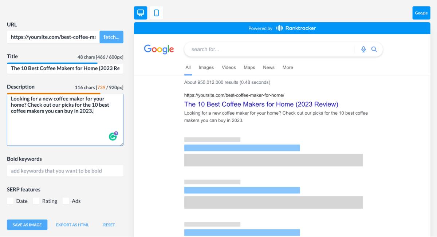Open the More search tab
The height and width of the screenshot is (237, 437).
click(x=288, y=67)
